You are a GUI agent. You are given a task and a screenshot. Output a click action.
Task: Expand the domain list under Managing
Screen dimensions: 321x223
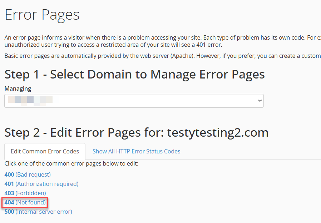(134, 101)
